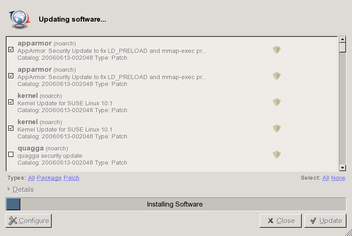
Task: Click yellow shield icon on second kernel row
Action: coord(276,128)
